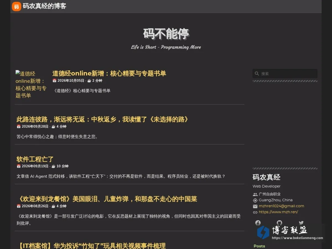The width and height of the screenshot is (332, 249).
Task: Open the 软件工程亡了 post title
Action: click(x=35, y=159)
